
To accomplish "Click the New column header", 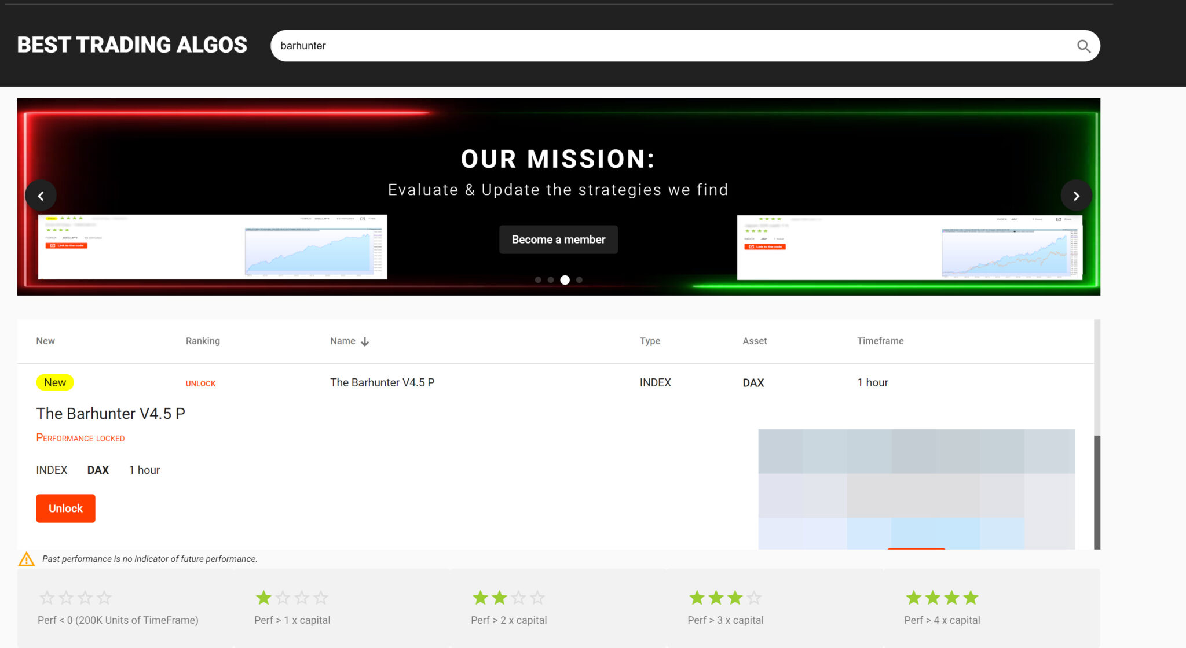I will (x=45, y=341).
